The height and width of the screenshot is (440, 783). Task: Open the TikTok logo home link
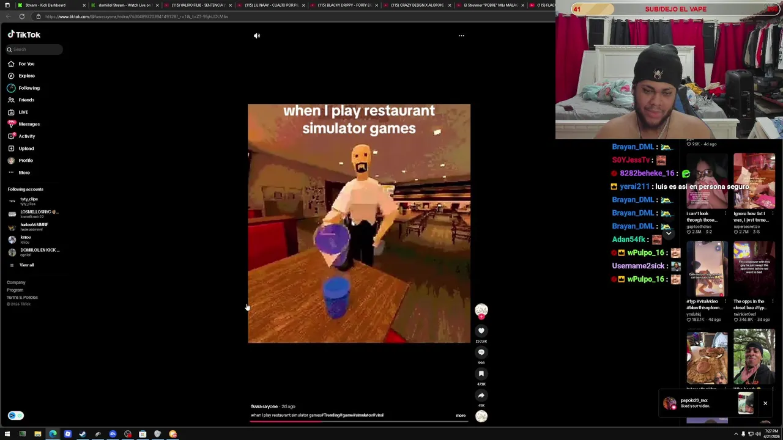[24, 35]
